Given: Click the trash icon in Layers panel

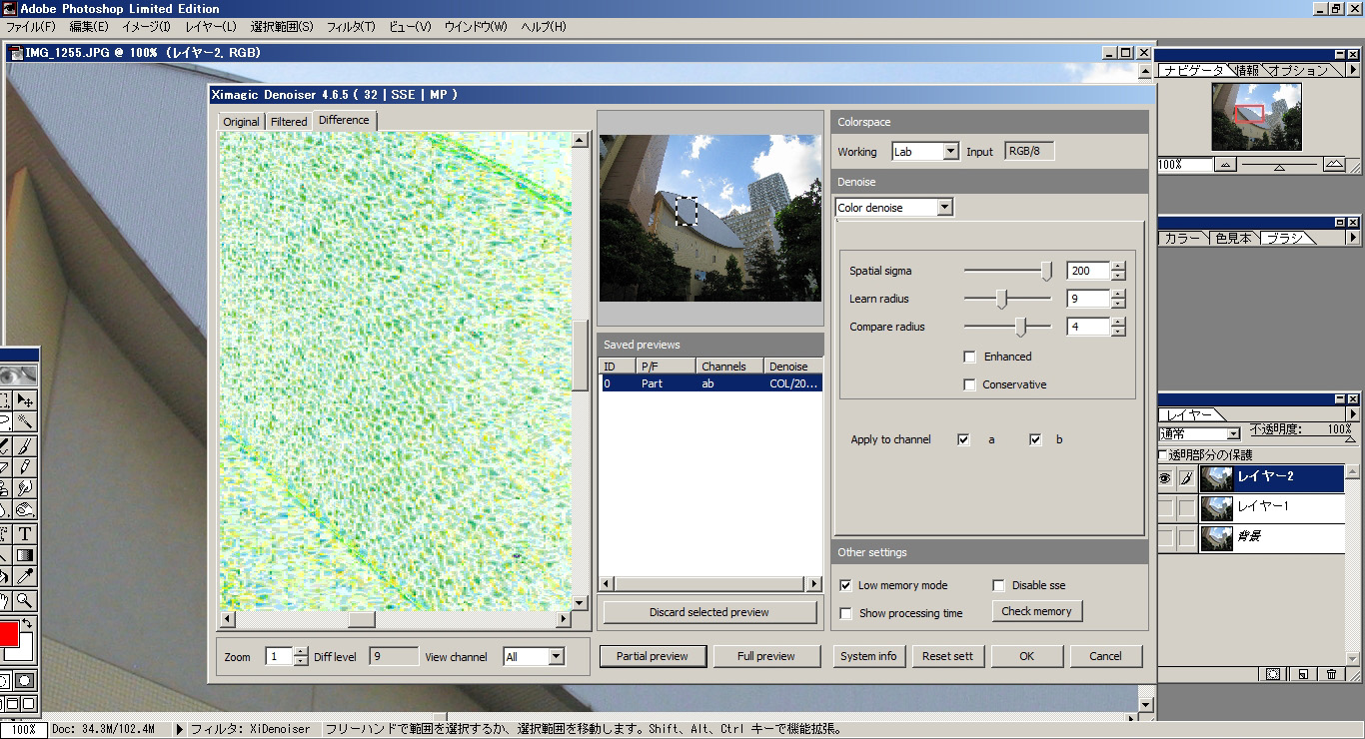Looking at the screenshot, I should point(1331,674).
